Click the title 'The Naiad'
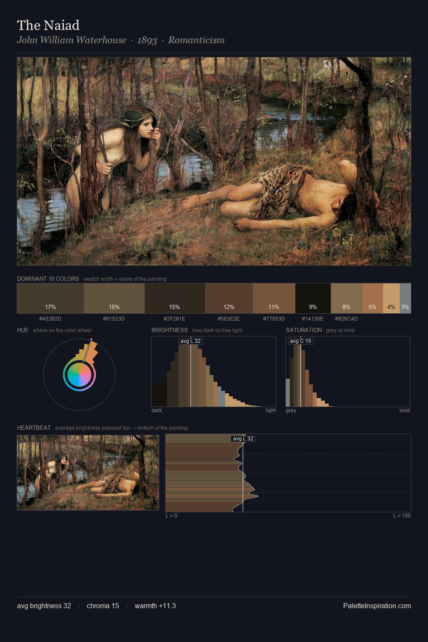428x642 pixels. click(48, 25)
